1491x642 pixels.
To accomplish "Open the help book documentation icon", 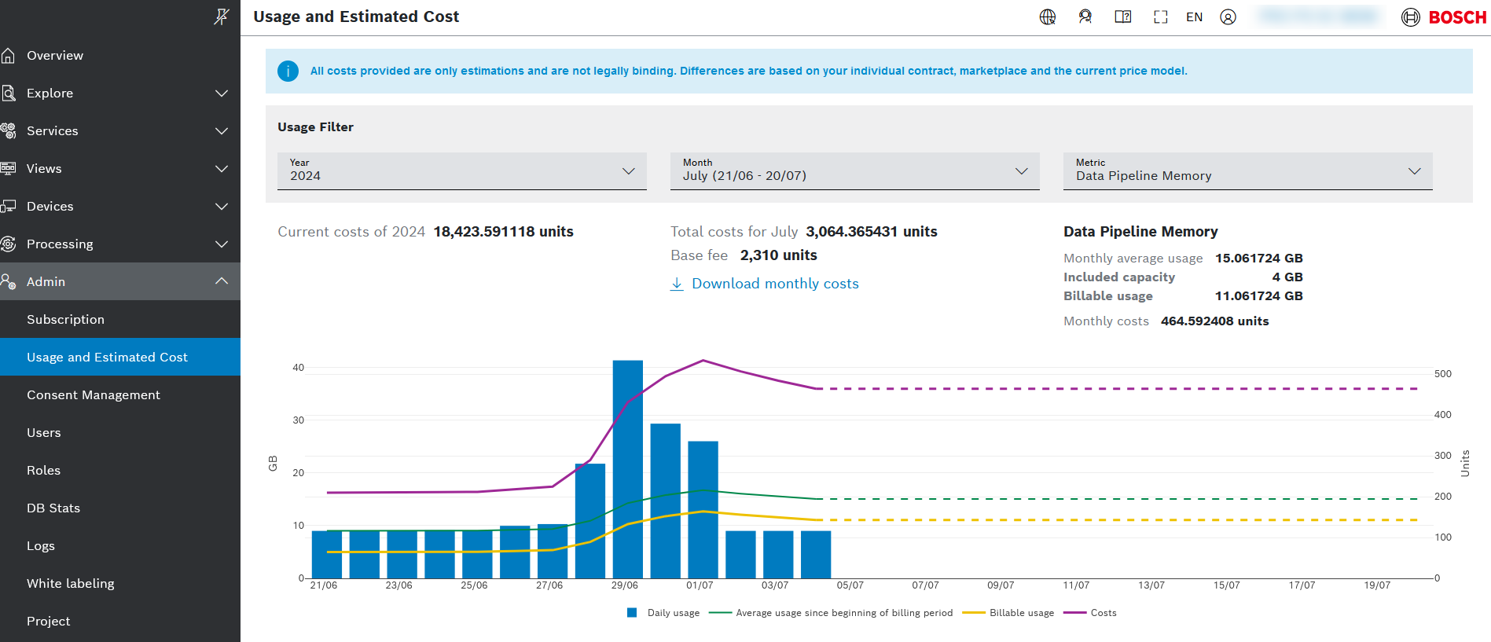I will 1122,17.
